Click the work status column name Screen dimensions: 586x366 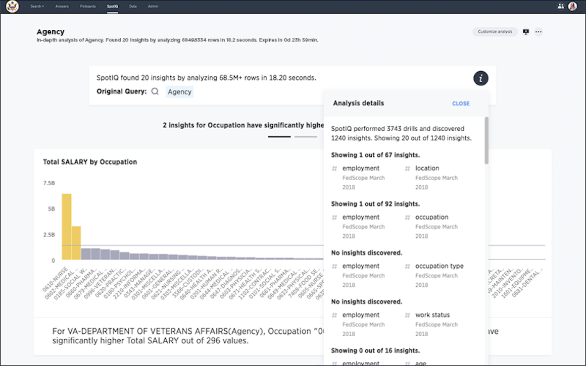[433, 315]
